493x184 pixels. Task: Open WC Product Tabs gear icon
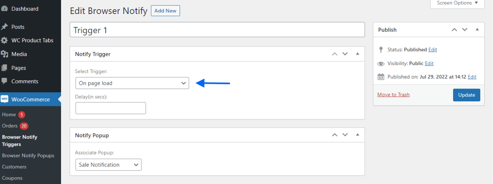coord(4,40)
